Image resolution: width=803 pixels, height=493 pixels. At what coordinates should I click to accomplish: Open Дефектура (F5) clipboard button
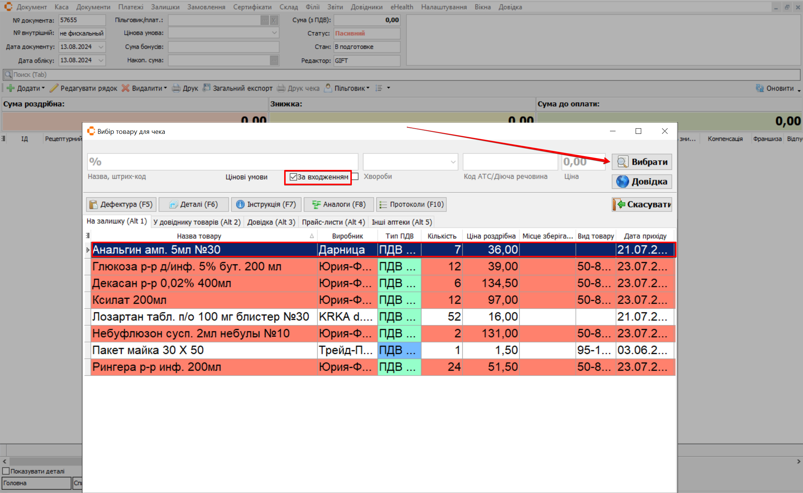pyautogui.click(x=121, y=204)
